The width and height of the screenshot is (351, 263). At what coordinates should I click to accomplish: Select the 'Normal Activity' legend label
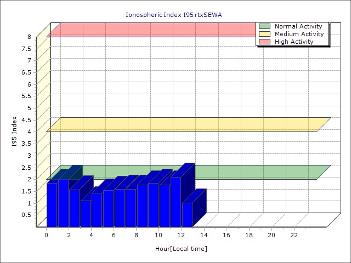click(x=298, y=26)
